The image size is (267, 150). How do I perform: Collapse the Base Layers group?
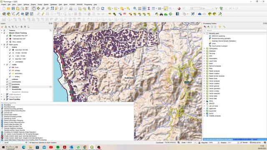(x=2, y=45)
